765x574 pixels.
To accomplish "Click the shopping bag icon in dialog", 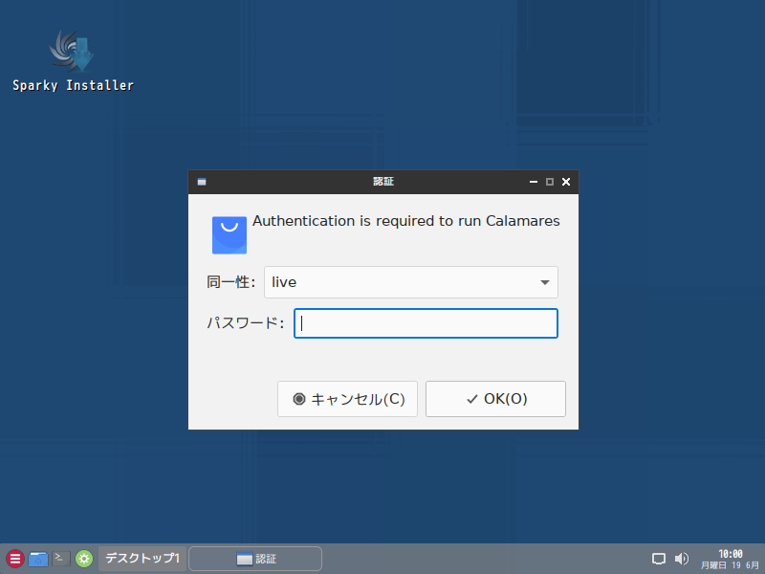I will [x=229, y=234].
